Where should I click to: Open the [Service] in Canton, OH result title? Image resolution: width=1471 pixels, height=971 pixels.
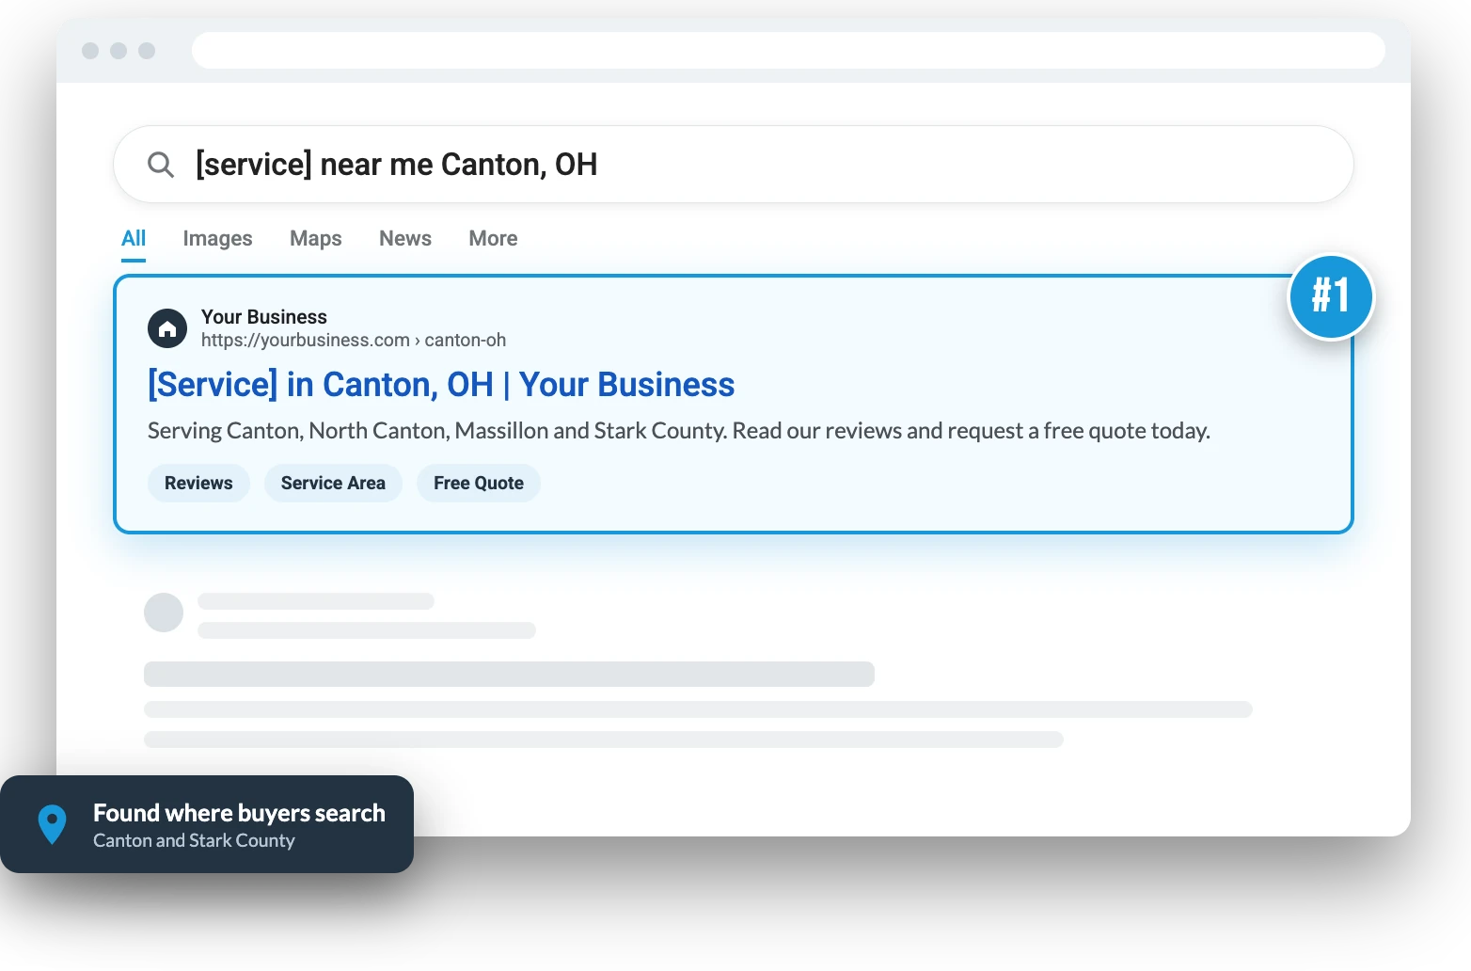(x=441, y=385)
